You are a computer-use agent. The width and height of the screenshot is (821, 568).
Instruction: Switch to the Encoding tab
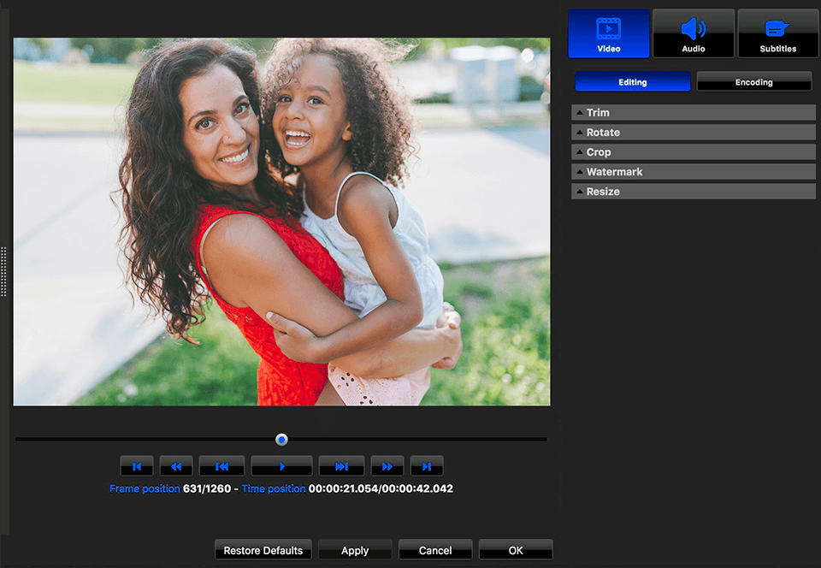tap(753, 80)
